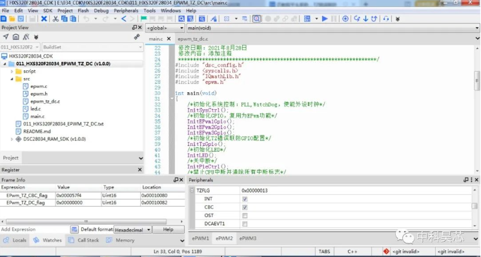Click the Navigate Back arrow icon
481x257 pixels.
tap(123, 19)
